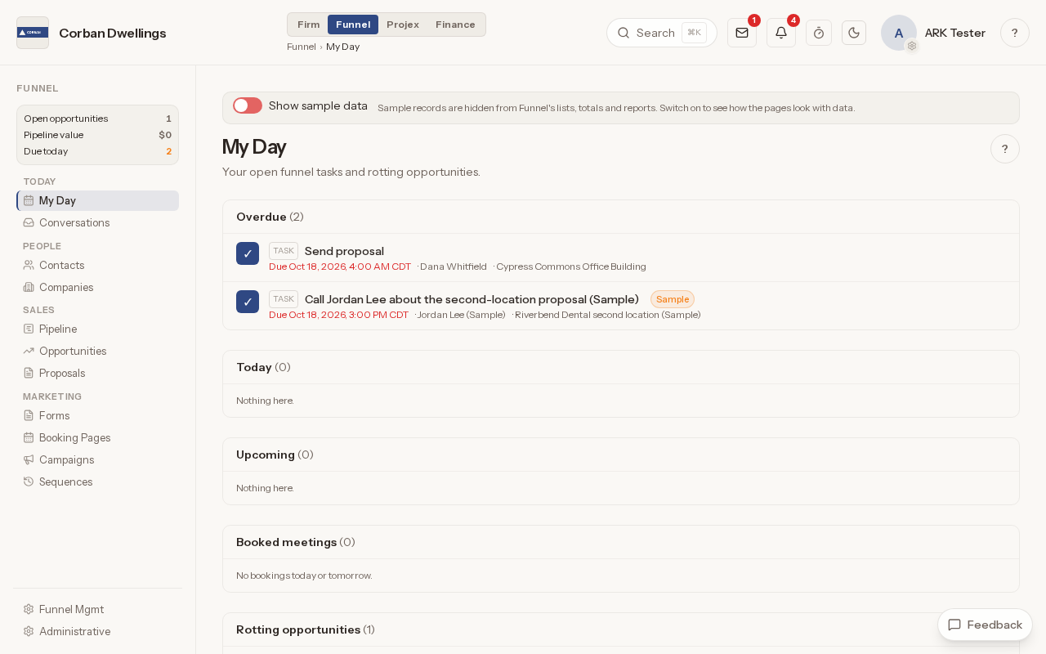Open Call Jordan Lee task title
Viewport: 1046px width, 654px height.
472,299
